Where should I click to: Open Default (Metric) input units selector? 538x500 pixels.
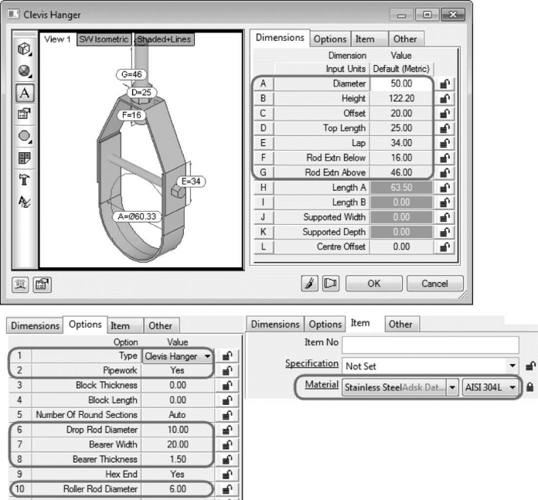(x=401, y=69)
